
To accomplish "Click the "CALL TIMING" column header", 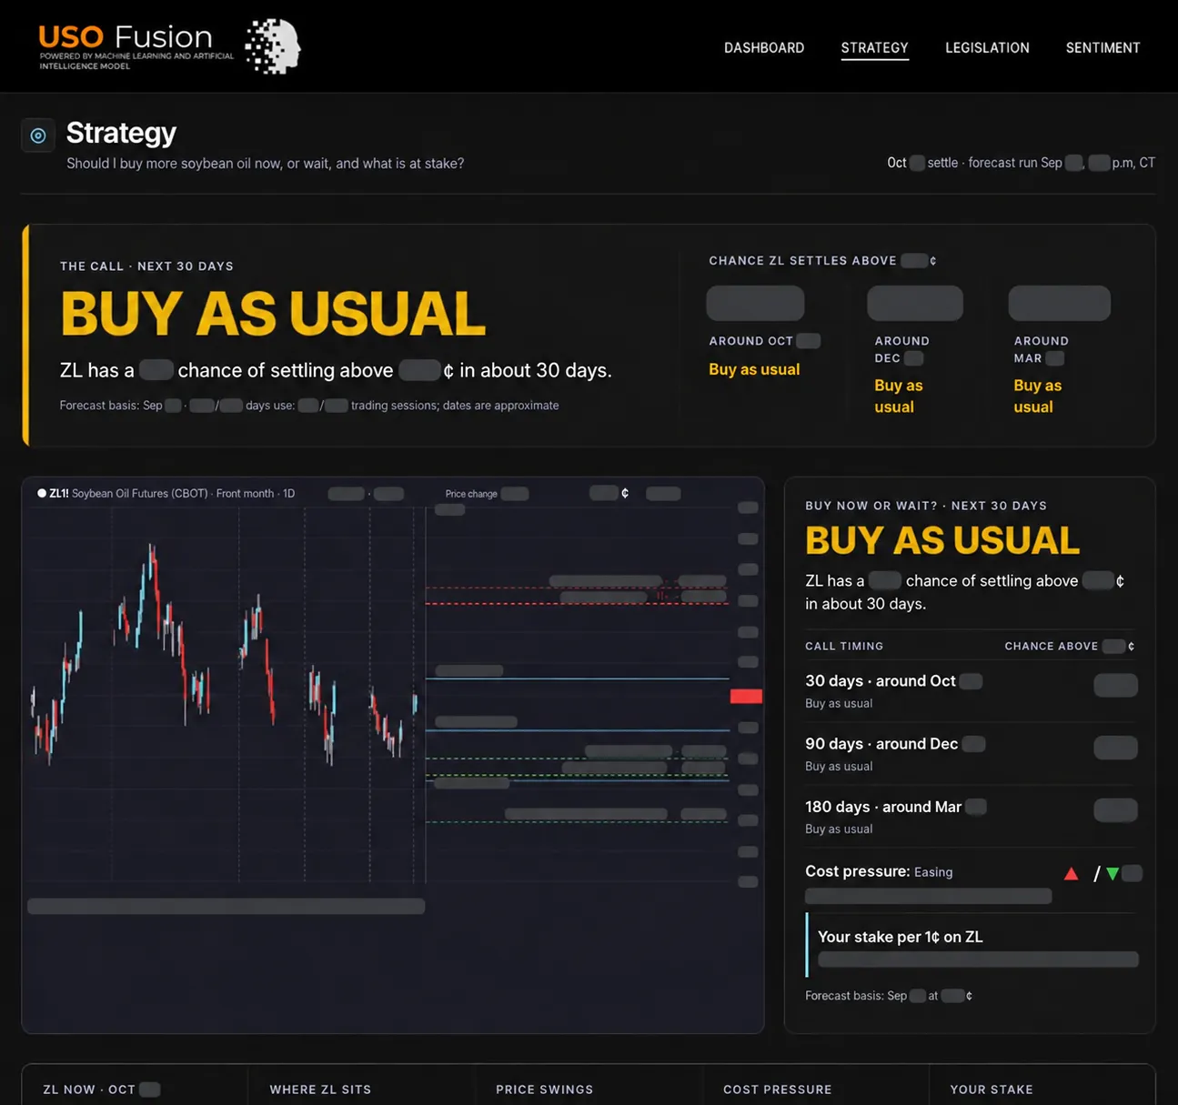I will click(844, 647).
